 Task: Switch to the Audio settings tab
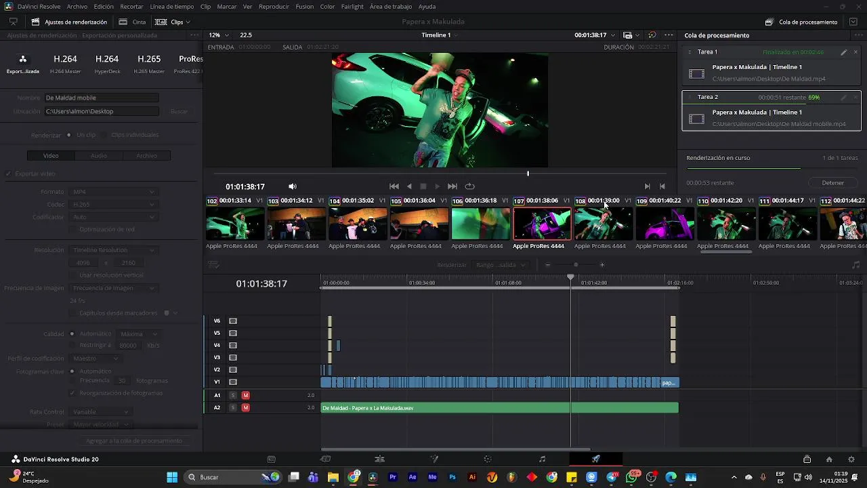pos(99,156)
